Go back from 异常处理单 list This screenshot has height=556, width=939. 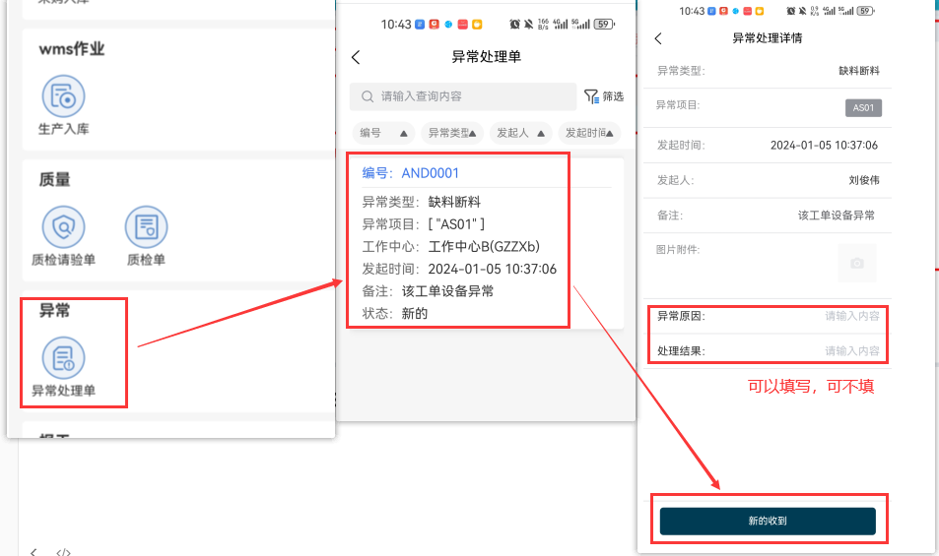(x=356, y=57)
